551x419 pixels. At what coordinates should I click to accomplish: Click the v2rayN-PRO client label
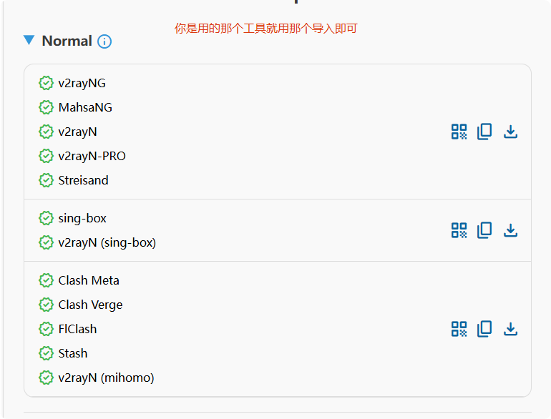pos(92,156)
